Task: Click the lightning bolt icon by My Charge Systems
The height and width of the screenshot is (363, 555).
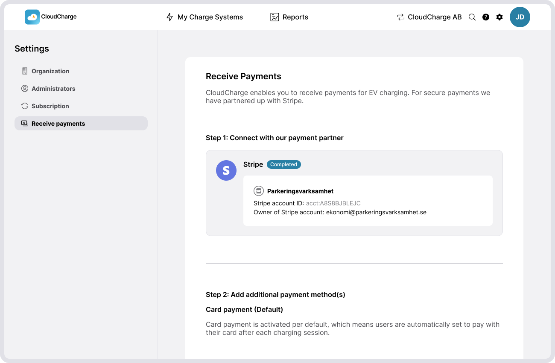Action: coord(169,17)
